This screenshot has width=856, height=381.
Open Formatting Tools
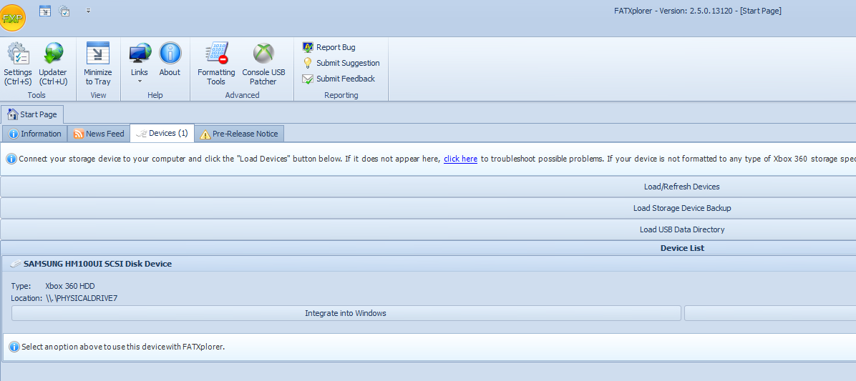[x=216, y=63]
